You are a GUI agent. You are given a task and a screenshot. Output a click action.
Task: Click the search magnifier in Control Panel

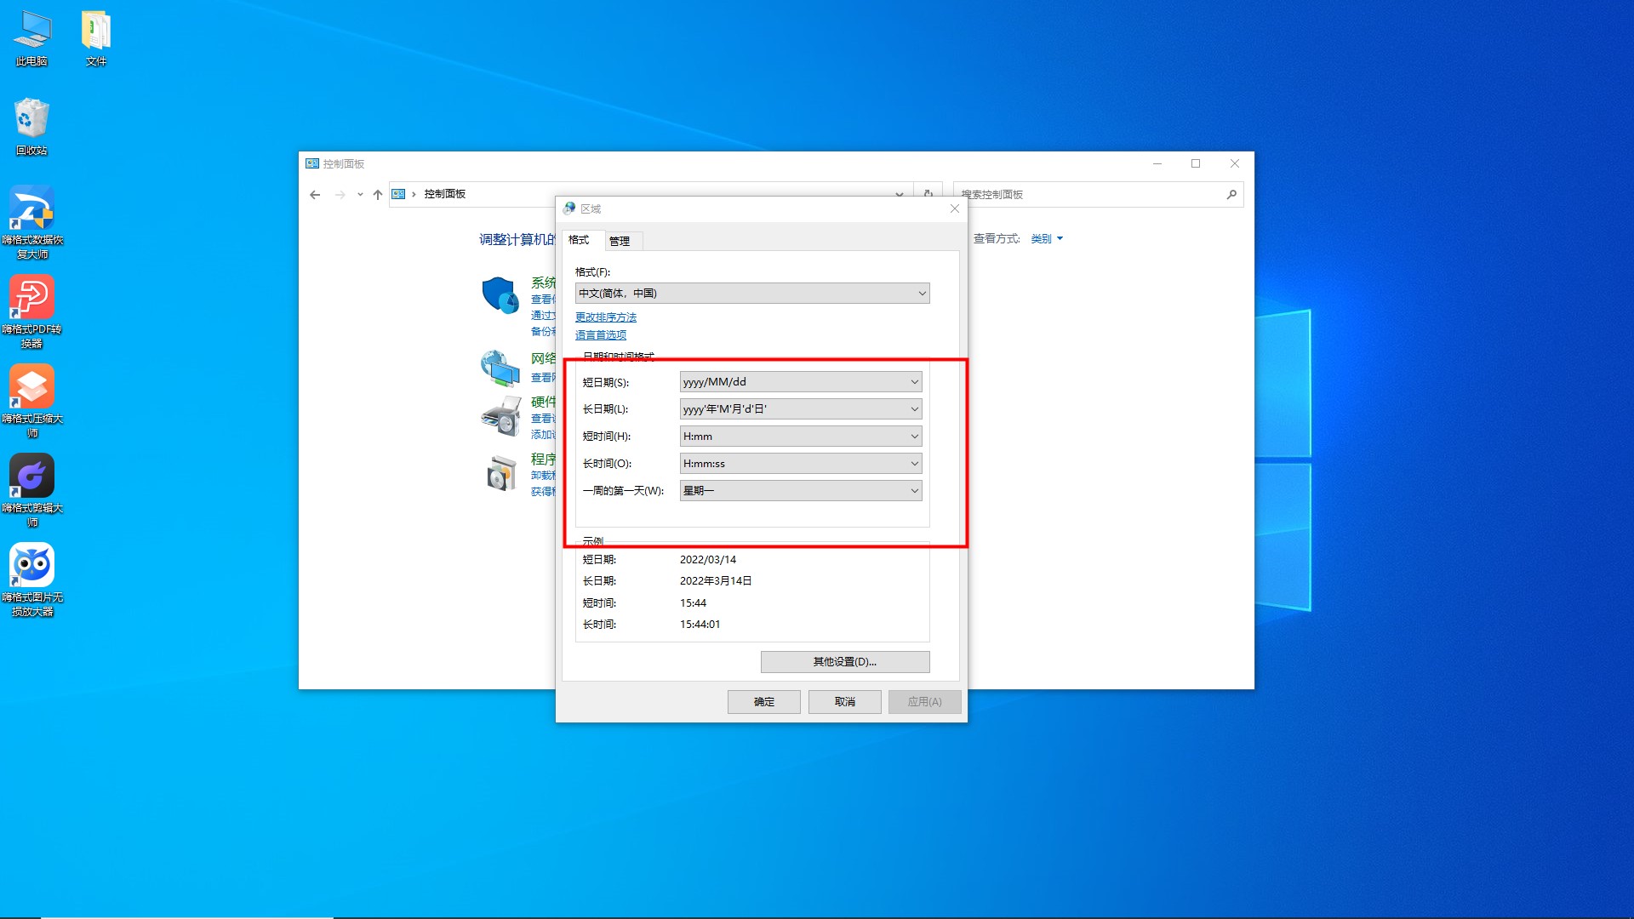[x=1231, y=195]
